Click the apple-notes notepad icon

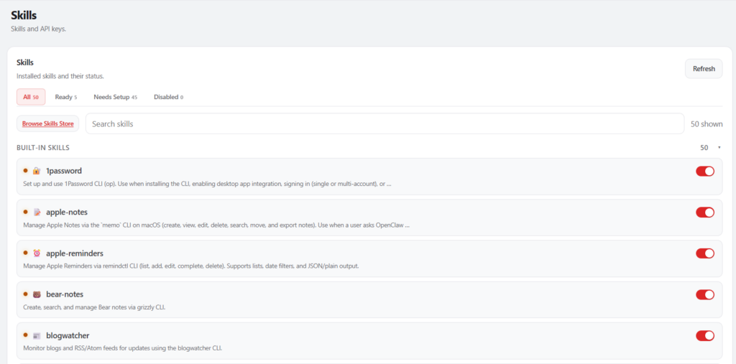click(37, 213)
